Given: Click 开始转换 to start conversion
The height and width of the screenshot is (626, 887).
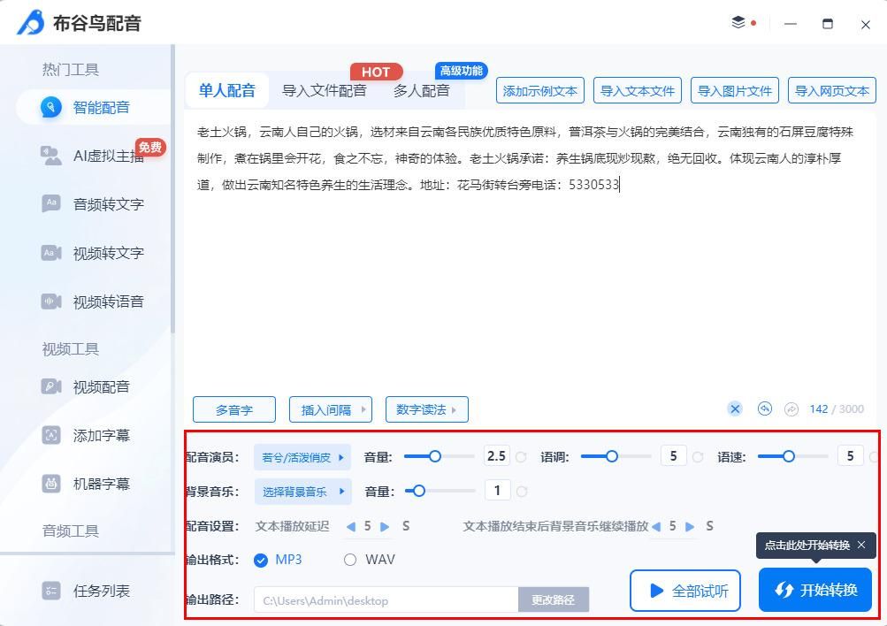Looking at the screenshot, I should click(815, 590).
